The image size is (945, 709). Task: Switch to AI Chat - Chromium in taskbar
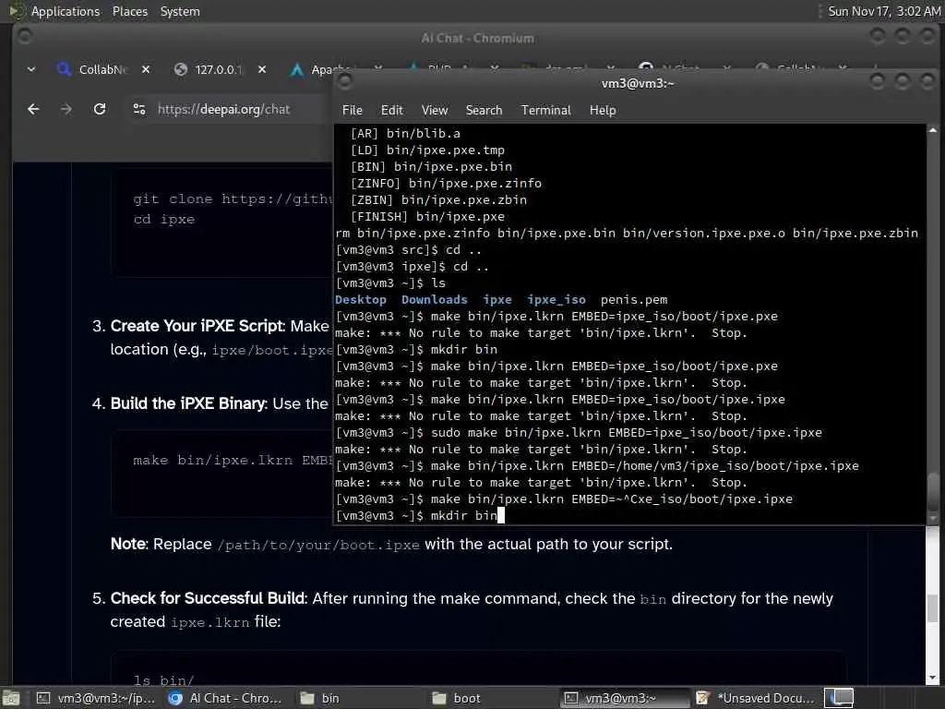pos(226,698)
